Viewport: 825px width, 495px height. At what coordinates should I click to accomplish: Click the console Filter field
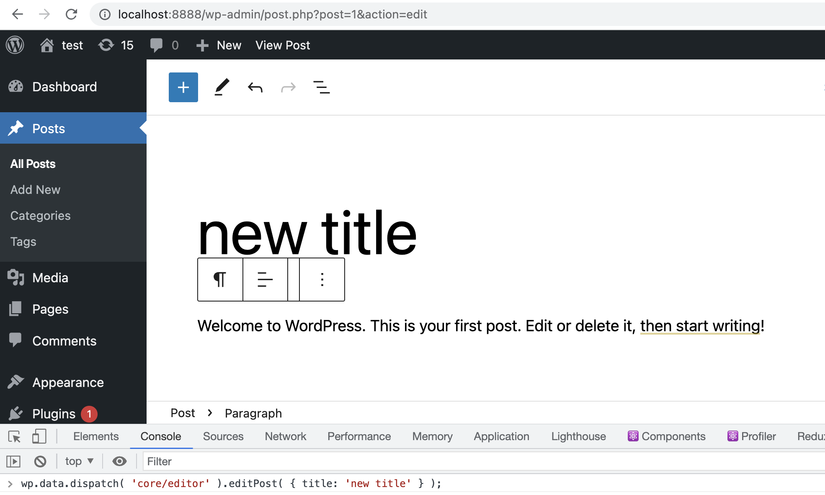coord(484,461)
